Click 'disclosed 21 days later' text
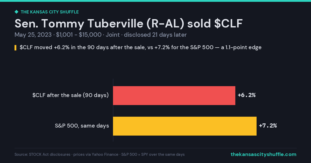 (x=155, y=35)
